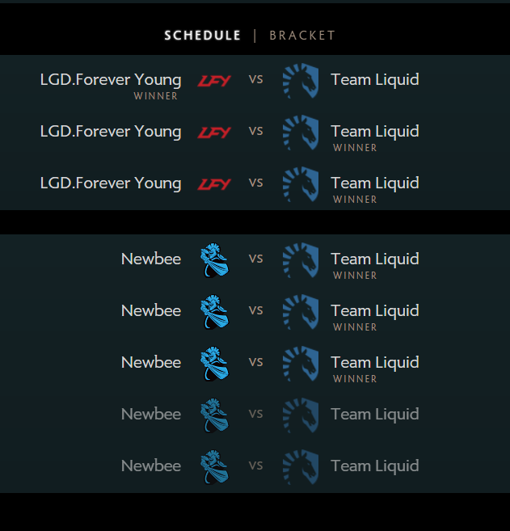Open Newbee team name in first Newbee match

151,259
